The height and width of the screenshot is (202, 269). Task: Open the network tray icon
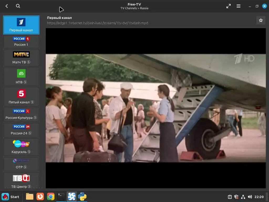click(243, 197)
